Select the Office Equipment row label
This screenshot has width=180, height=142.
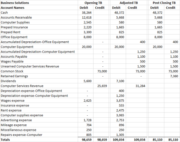[14, 37]
